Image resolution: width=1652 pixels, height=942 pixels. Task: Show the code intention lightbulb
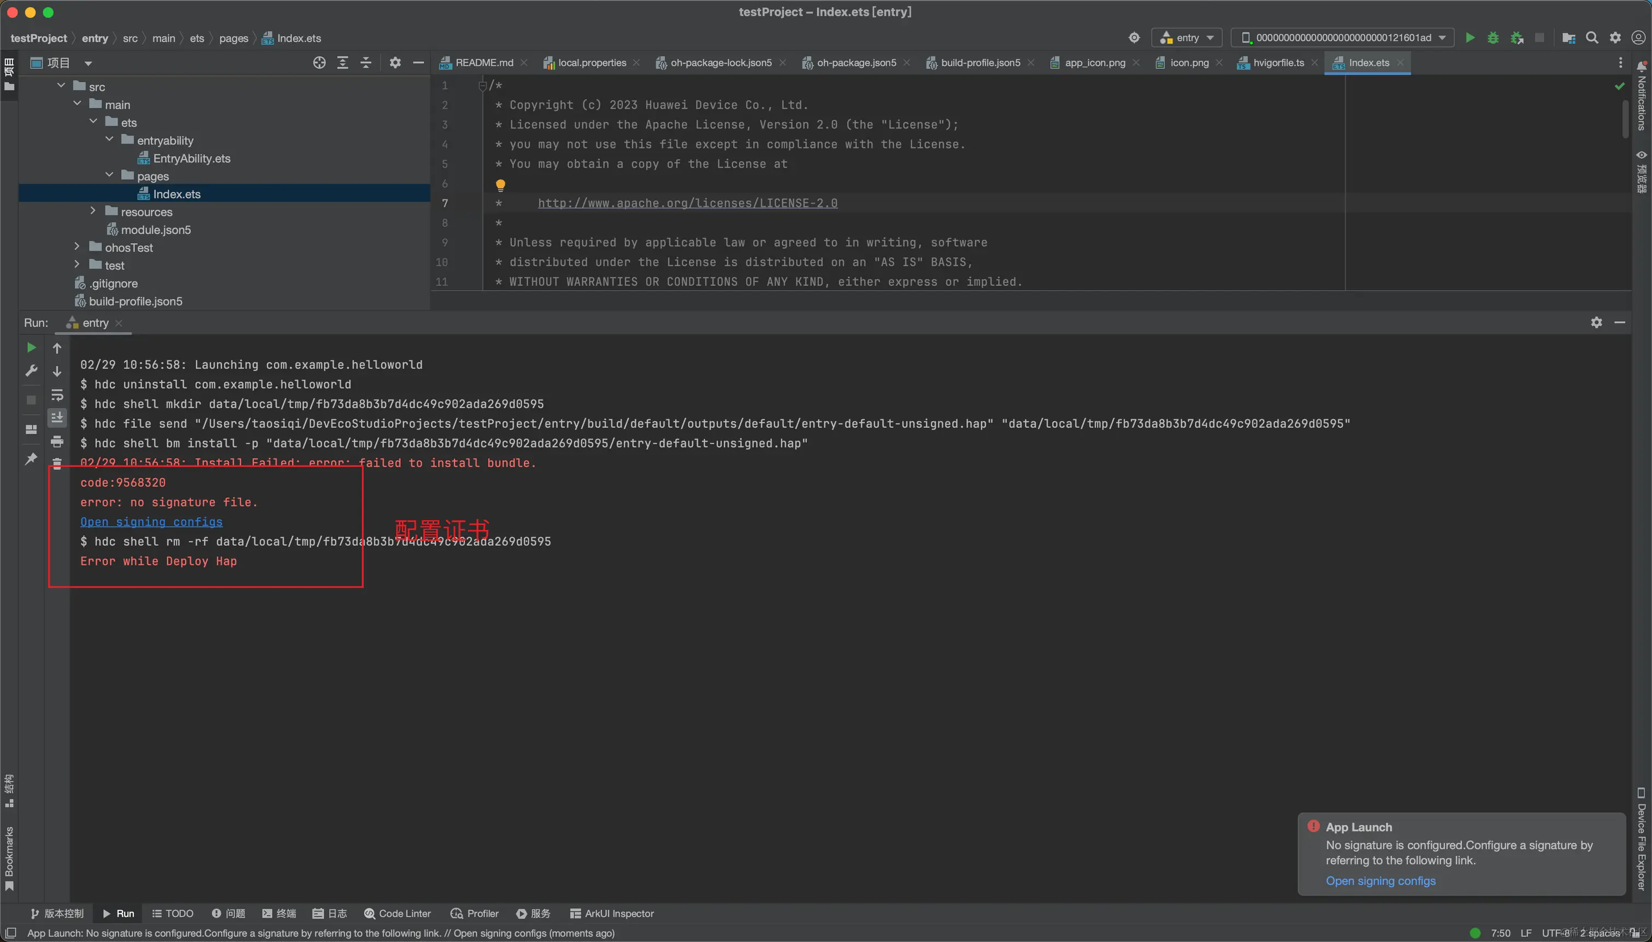click(500, 185)
